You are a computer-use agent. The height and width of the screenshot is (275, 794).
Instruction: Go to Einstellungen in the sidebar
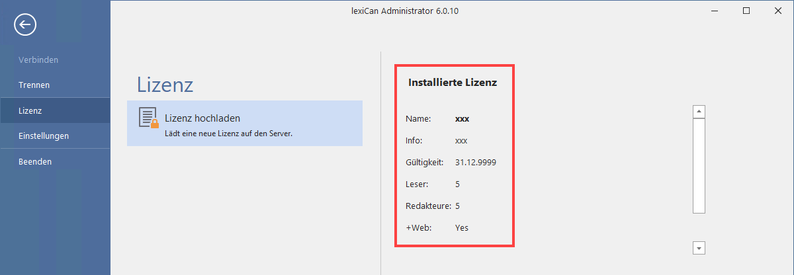[x=44, y=136]
